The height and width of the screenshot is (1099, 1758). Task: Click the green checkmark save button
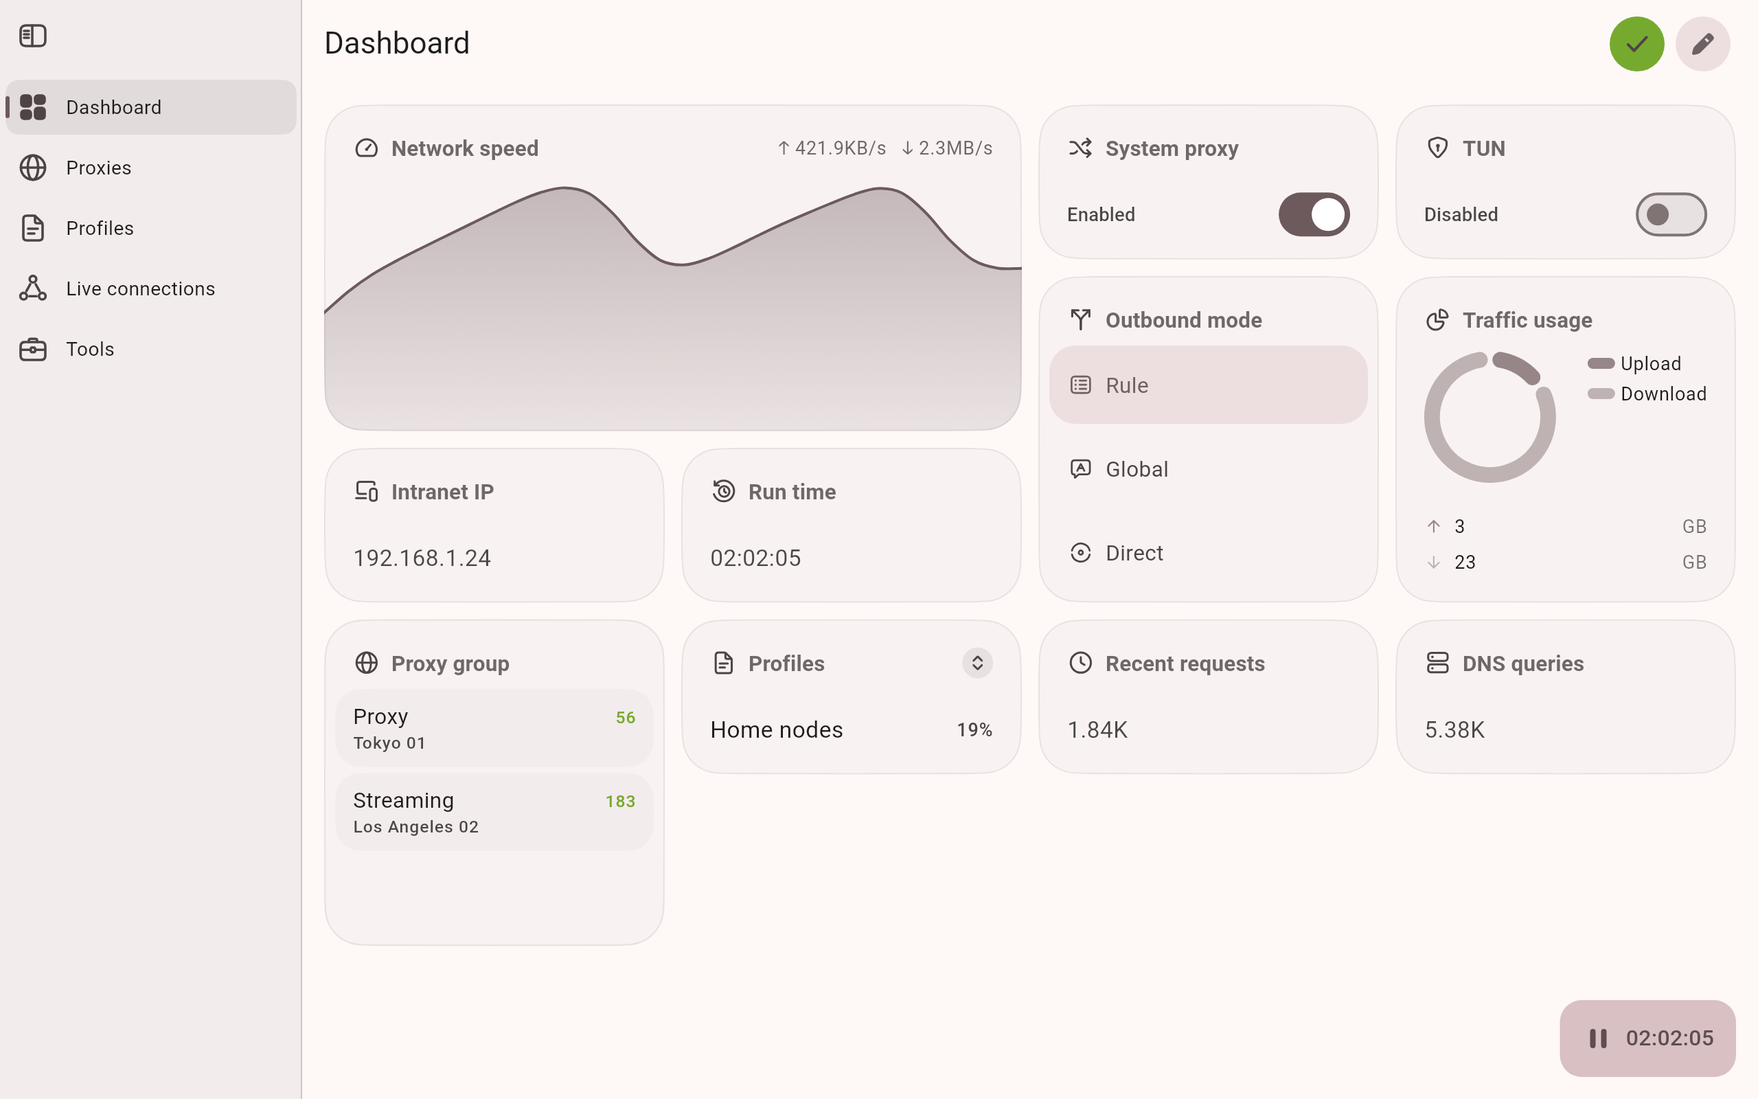[x=1636, y=43]
